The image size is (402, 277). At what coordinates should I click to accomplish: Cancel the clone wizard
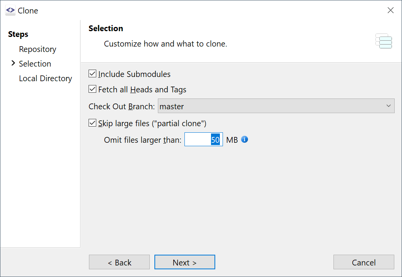click(363, 262)
